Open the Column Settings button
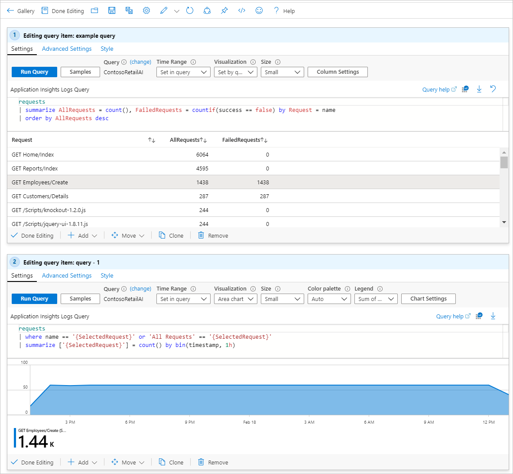 pos(338,72)
